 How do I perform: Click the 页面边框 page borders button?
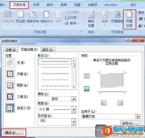click(129, 19)
